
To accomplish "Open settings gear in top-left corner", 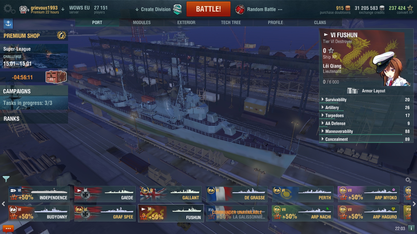I will [9, 9].
